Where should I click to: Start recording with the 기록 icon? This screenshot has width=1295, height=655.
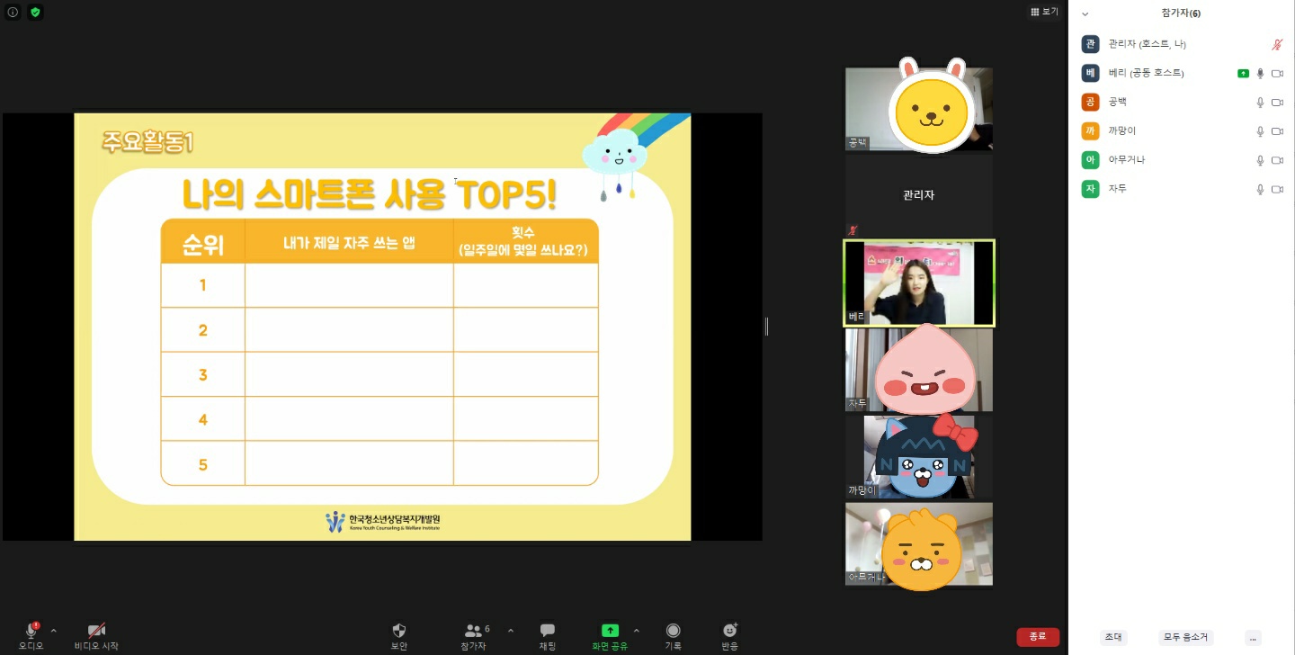673,631
